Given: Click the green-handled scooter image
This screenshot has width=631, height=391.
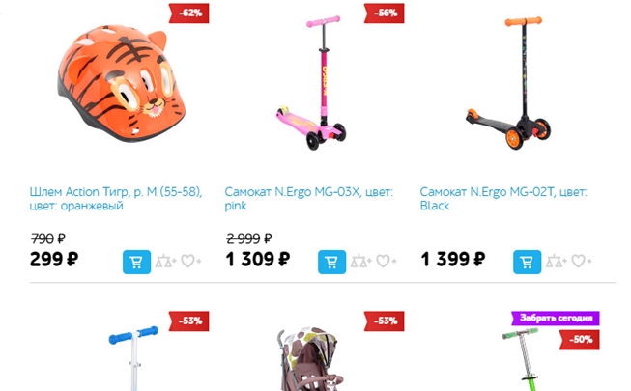Looking at the screenshot, I should [523, 359].
